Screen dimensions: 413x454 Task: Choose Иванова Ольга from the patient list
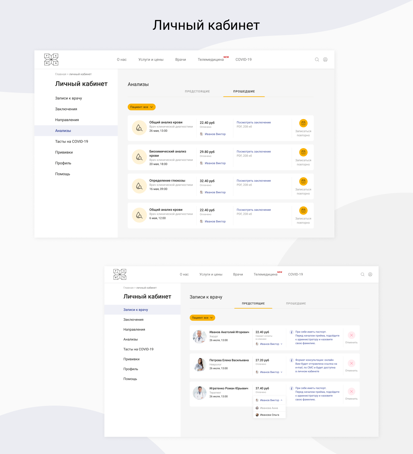point(269,415)
